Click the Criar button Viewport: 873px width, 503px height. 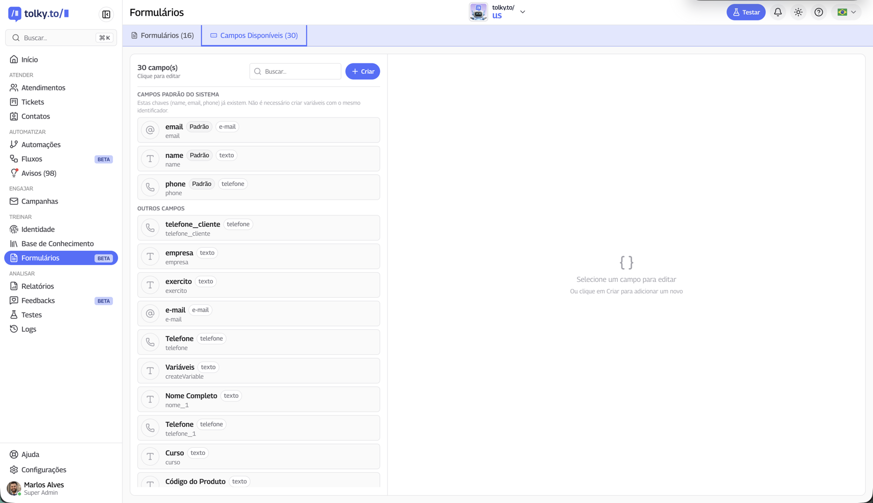pos(362,71)
